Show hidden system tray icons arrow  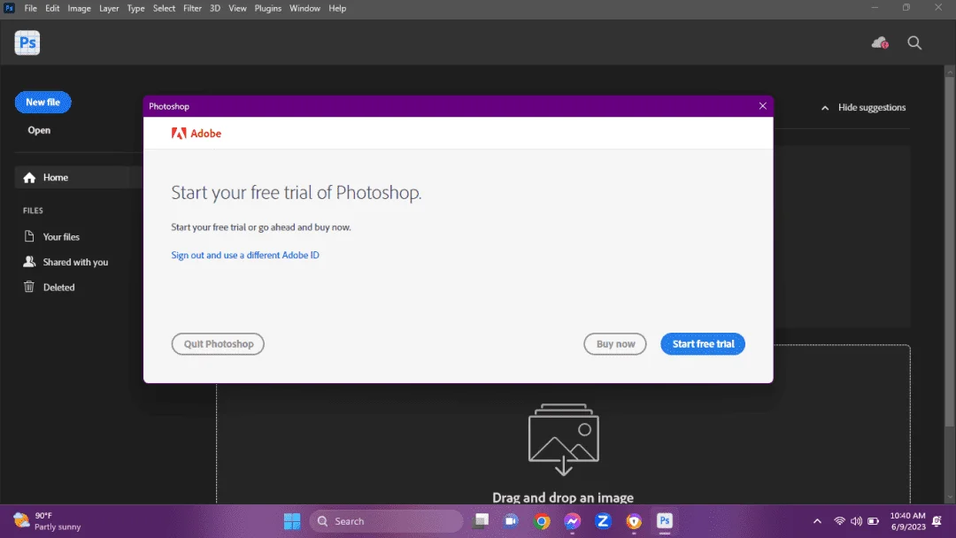click(817, 521)
